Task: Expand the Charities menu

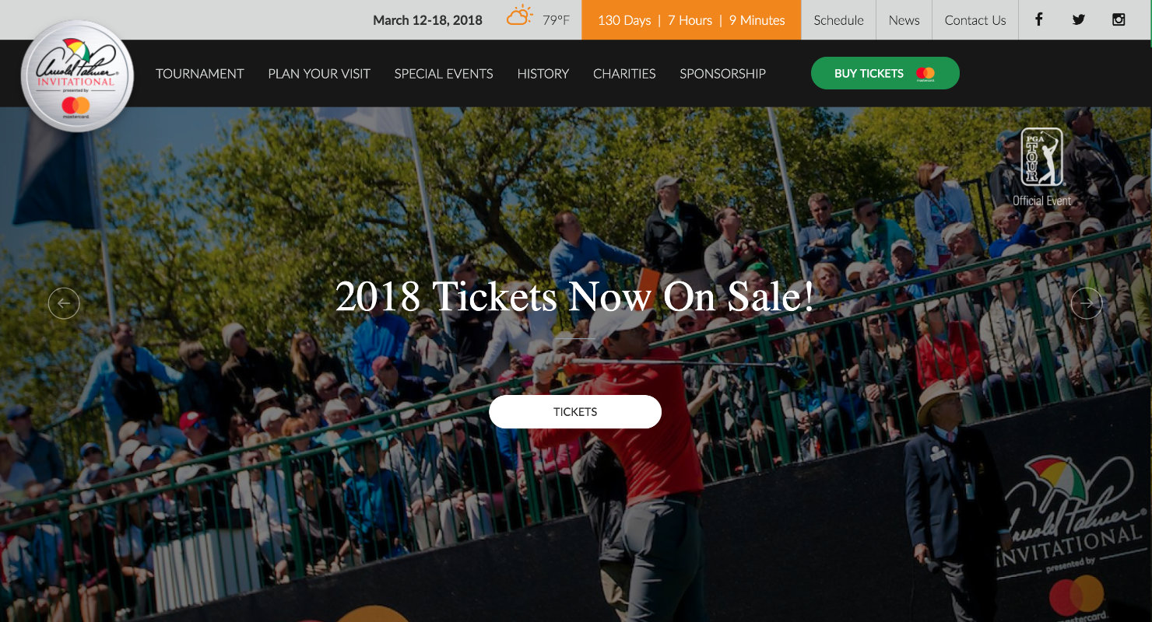Action: (624, 74)
